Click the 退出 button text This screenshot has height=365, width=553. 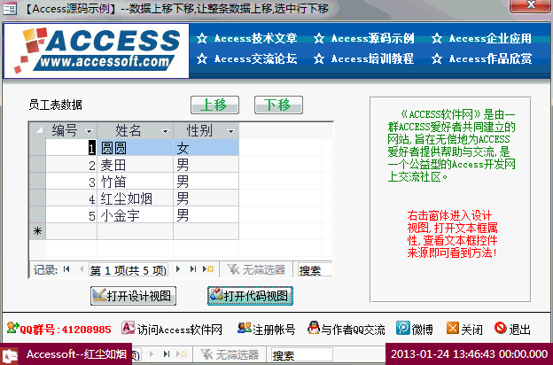519,330
